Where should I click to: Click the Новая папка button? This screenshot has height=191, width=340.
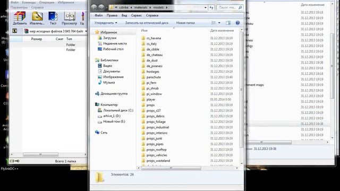[185, 23]
